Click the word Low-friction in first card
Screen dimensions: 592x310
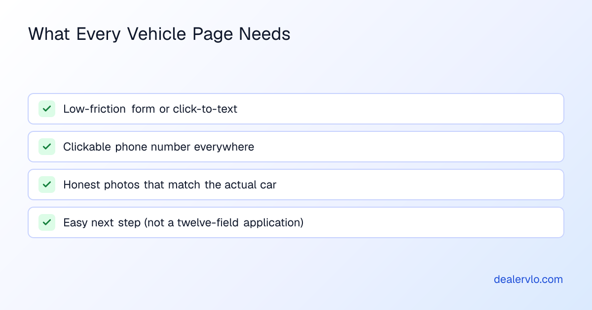click(x=94, y=109)
